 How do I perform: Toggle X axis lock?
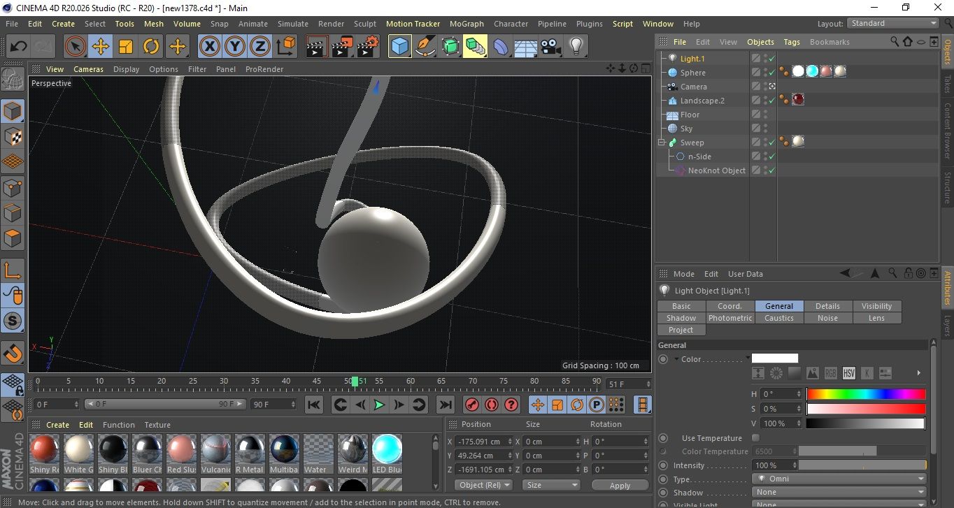[209, 47]
